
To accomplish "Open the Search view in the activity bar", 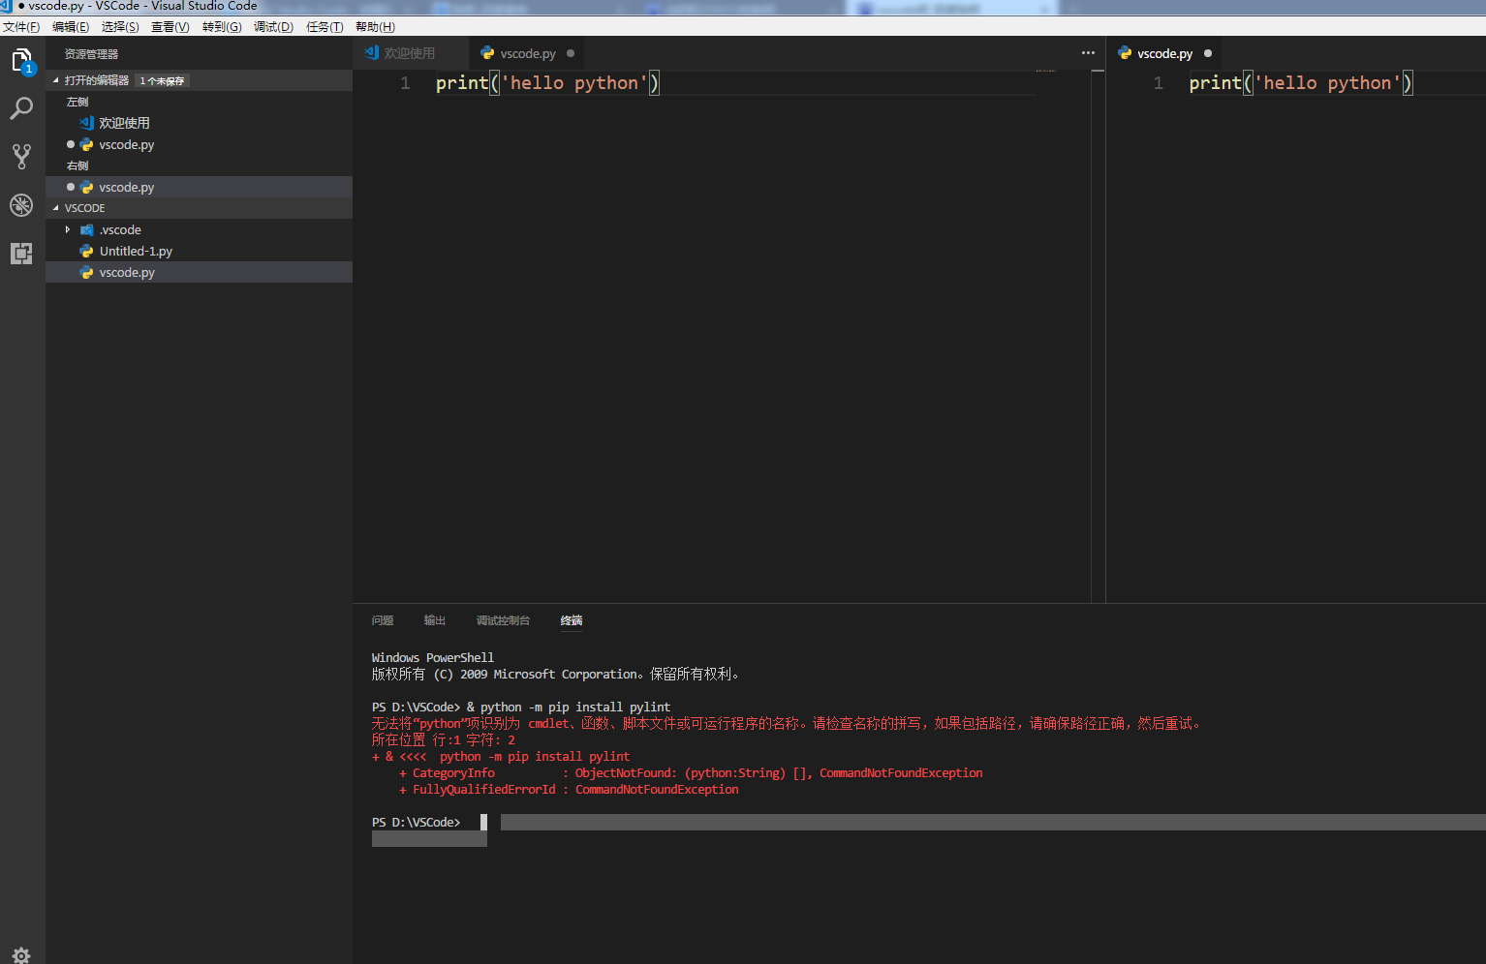I will pos(21,108).
